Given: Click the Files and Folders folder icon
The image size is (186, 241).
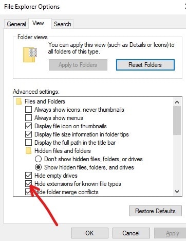Looking at the screenshot, I should pos(18,101).
